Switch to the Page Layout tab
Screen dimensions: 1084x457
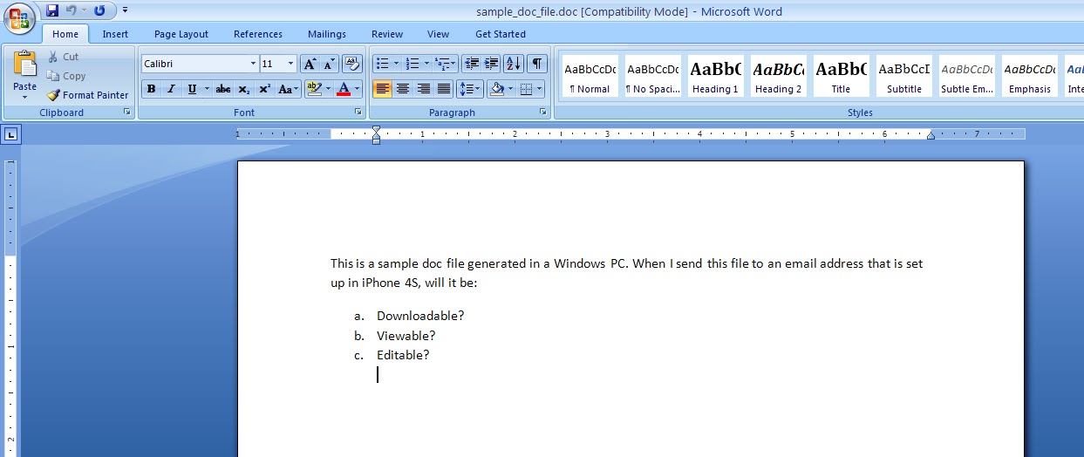click(x=181, y=34)
